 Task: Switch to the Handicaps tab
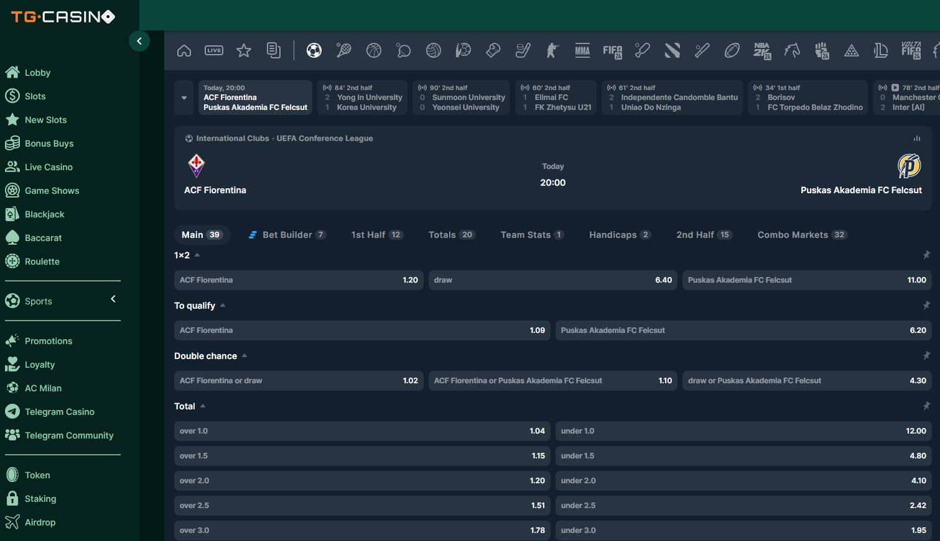point(620,235)
